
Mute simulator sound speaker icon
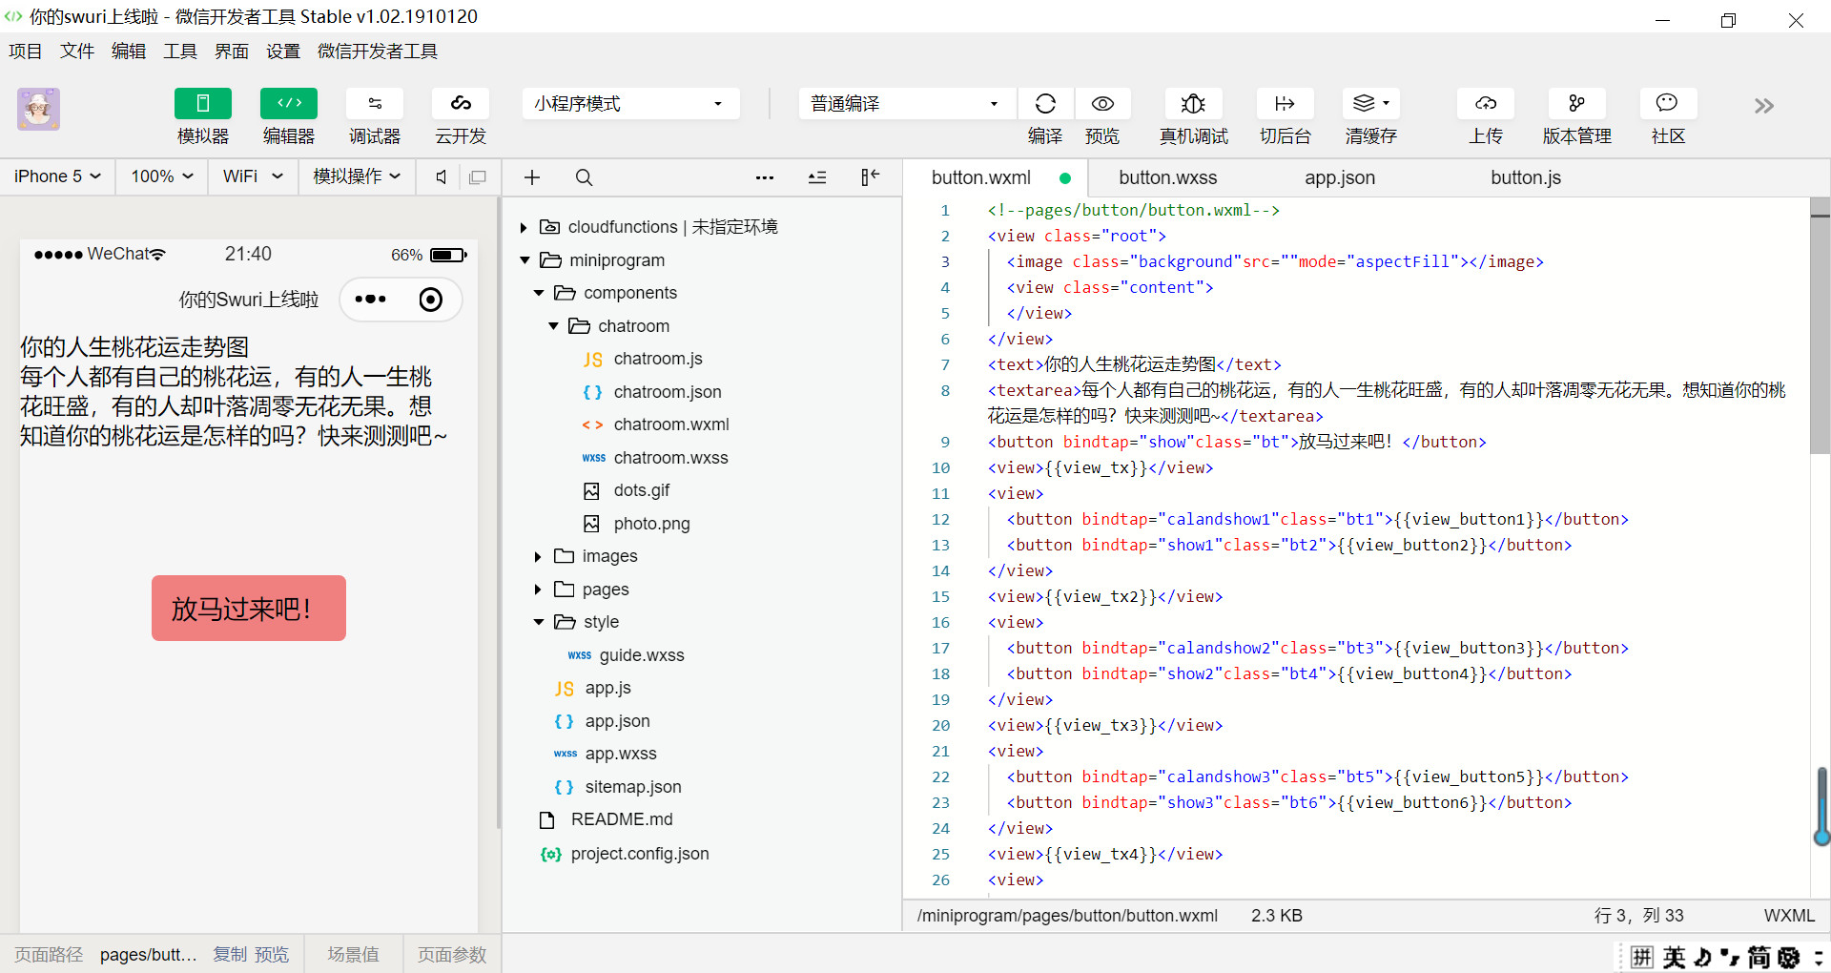[441, 177]
